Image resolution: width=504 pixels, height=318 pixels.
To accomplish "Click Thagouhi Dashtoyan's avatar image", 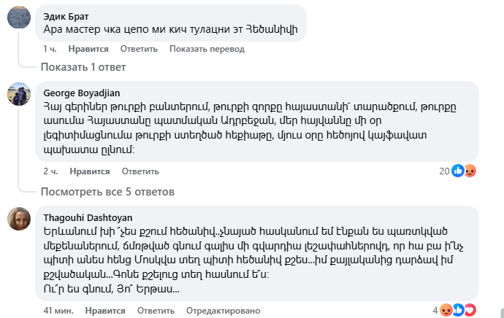I will (18, 217).
